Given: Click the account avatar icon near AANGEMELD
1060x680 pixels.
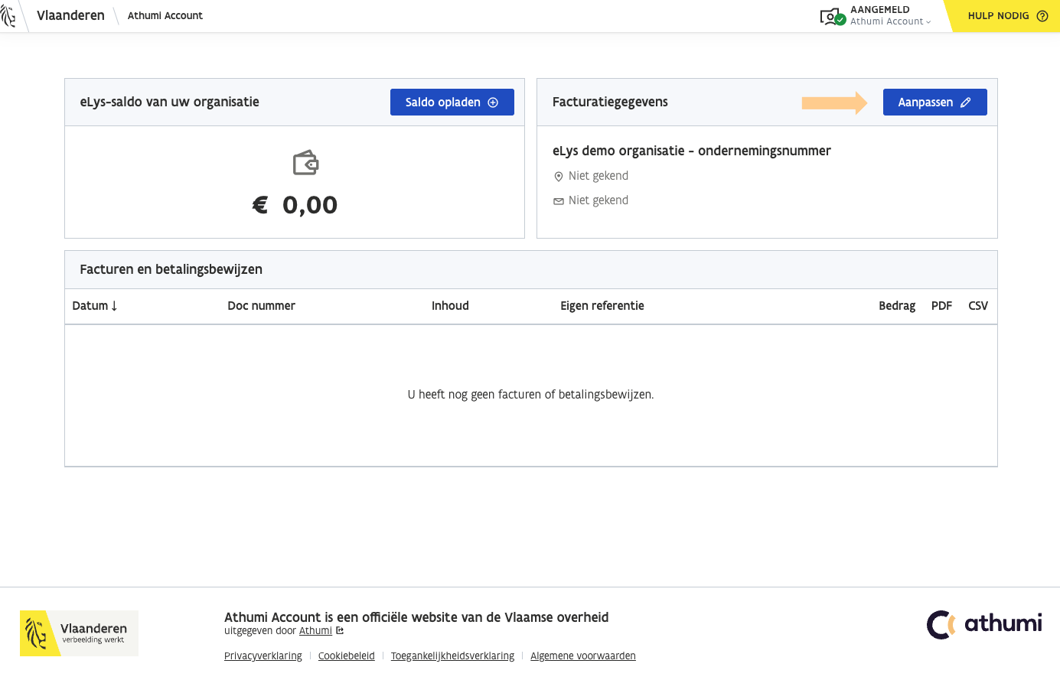Looking at the screenshot, I should pos(831,15).
